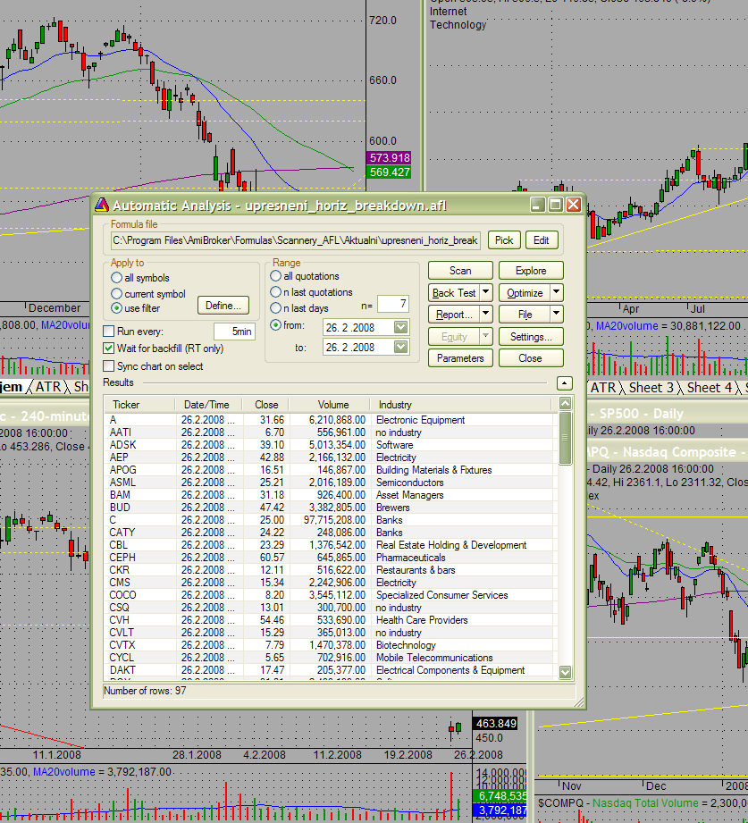Click the purple 573.918 price label

pyautogui.click(x=389, y=157)
